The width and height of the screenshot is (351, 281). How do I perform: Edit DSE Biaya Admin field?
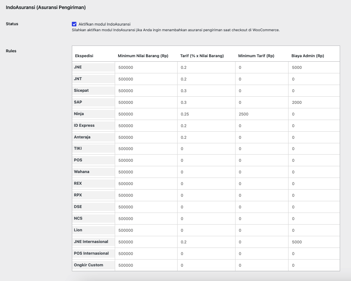pos(314,207)
